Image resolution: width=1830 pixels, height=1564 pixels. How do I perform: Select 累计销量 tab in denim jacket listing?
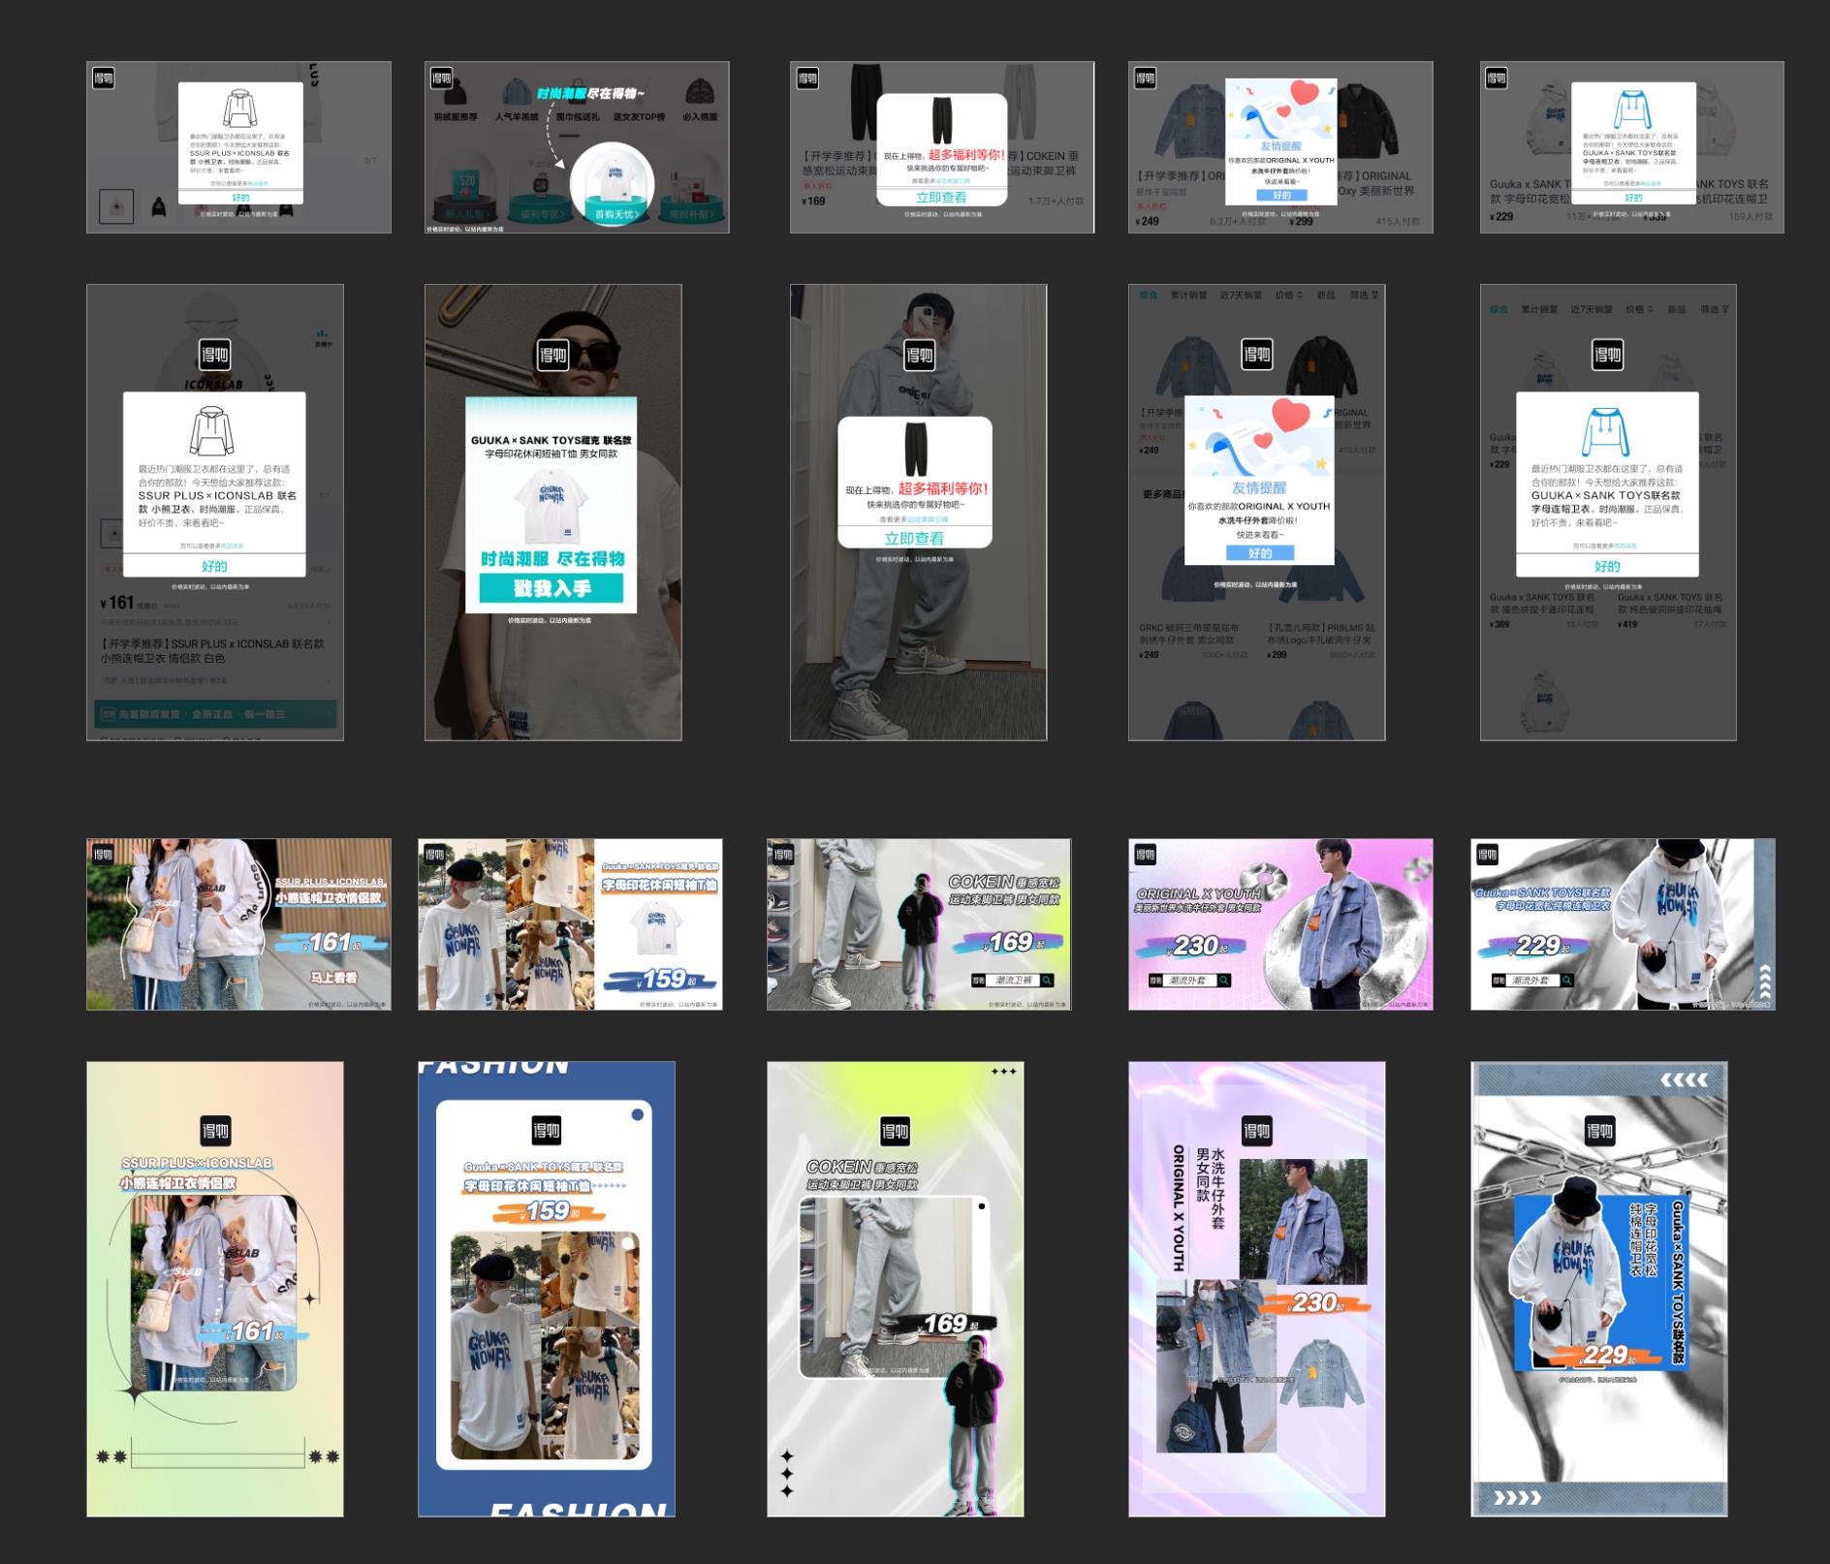(x=1188, y=295)
